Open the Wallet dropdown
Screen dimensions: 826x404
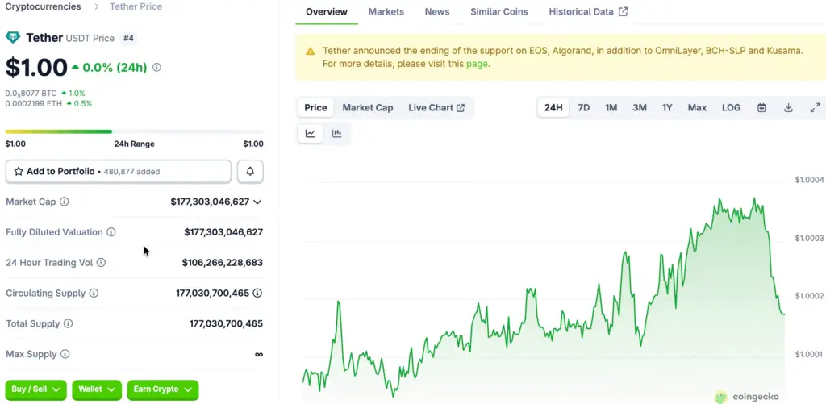97,389
